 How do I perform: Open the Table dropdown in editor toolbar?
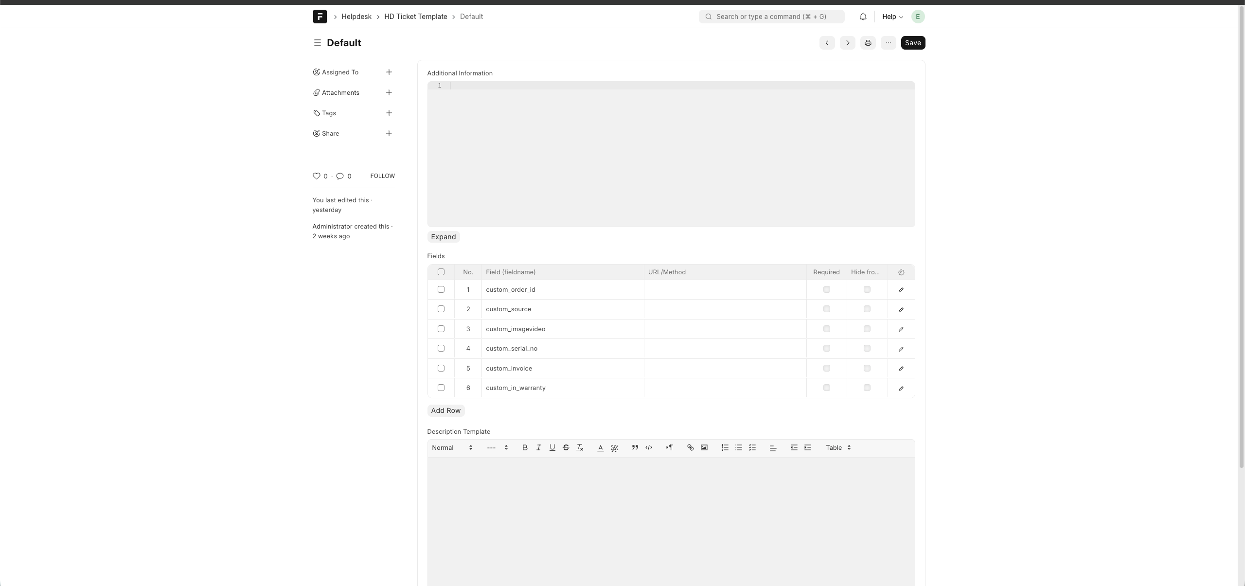(838, 447)
